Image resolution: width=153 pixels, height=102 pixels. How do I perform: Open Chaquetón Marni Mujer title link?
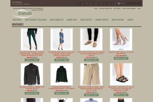61,88
